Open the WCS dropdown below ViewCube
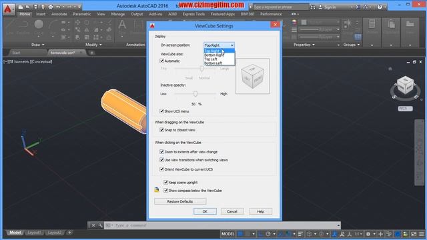The width and height of the screenshot is (427, 240). click(x=405, y=109)
